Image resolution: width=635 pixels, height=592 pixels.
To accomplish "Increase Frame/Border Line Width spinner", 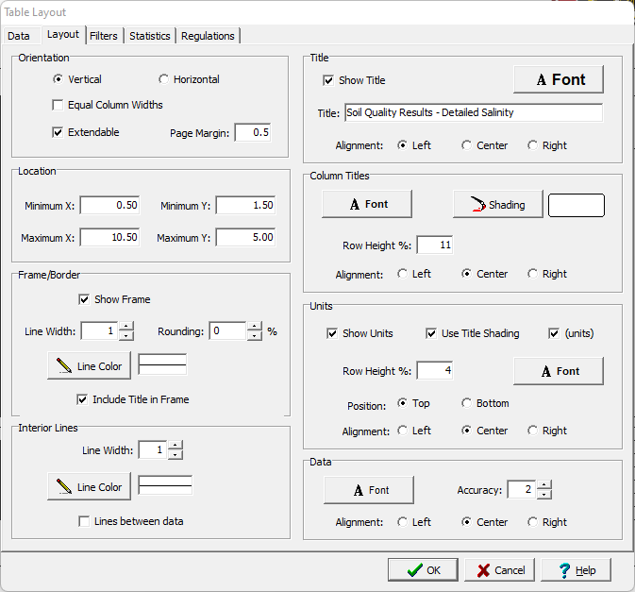I will click(126, 327).
